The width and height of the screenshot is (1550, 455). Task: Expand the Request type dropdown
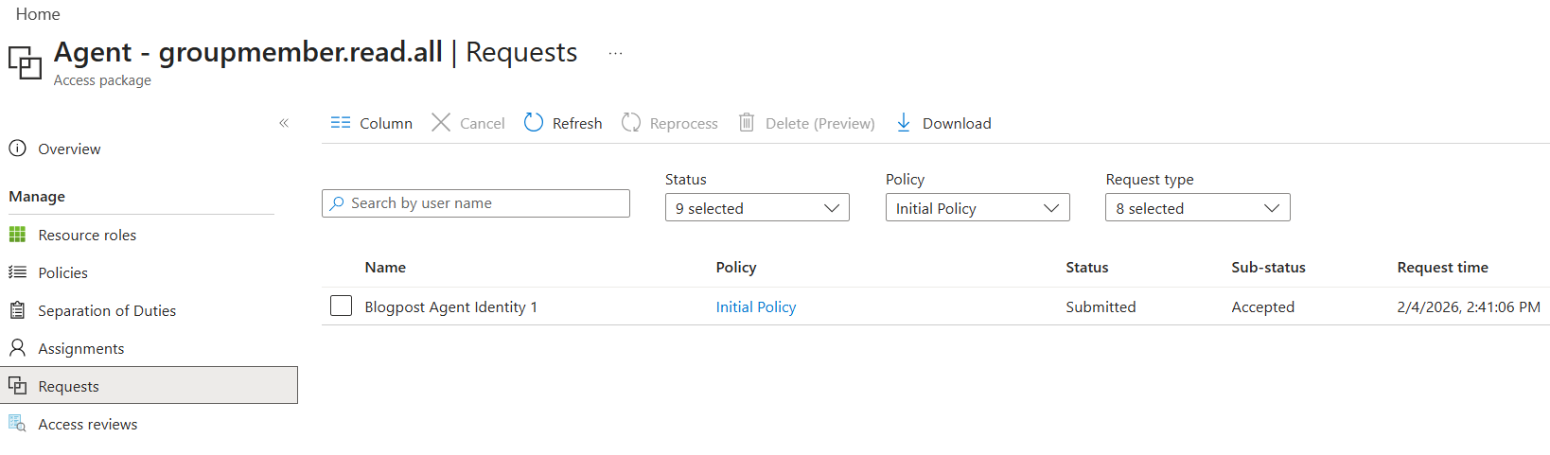coord(1197,208)
